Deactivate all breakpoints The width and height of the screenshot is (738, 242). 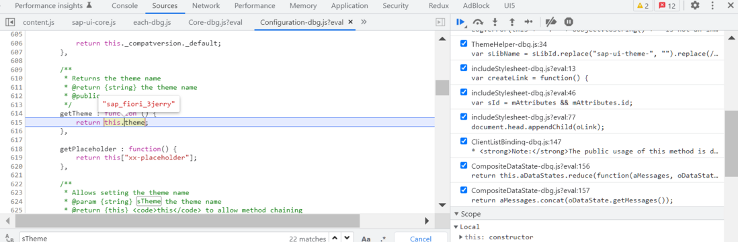[550, 21]
